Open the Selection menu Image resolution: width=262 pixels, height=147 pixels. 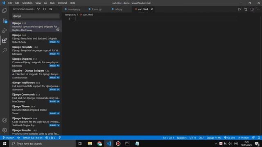(x=27, y=3)
